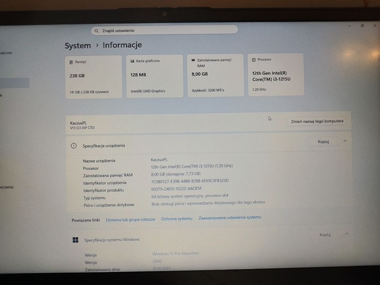
Task: Click the Karta graficzna icon
Action: pyautogui.click(x=132, y=61)
